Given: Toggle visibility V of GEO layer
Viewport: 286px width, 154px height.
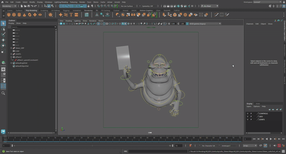Looking at the screenshot, I should point(247,116).
